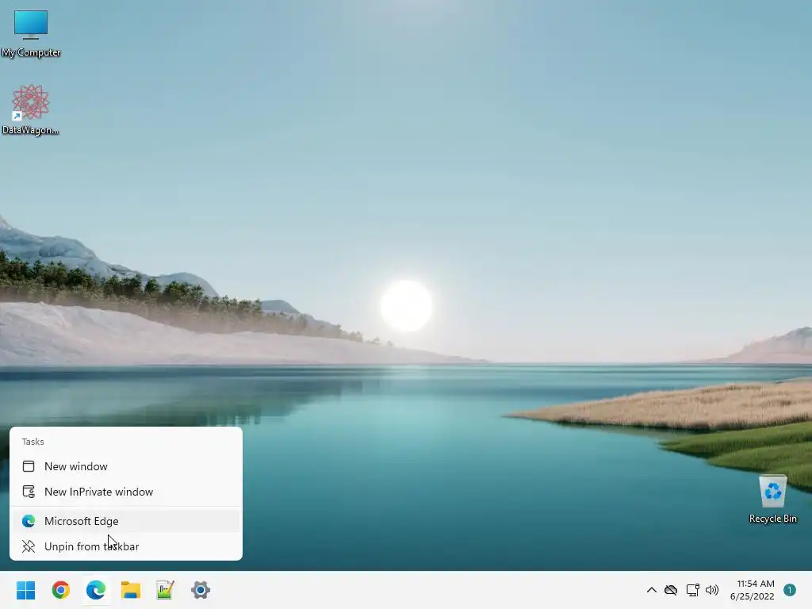Image resolution: width=812 pixels, height=609 pixels.
Task: Select the Recycle Bin desktop icon
Action: pyautogui.click(x=772, y=500)
